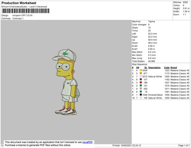Click the dark green swatch for code 1391
Viewport: 191px width, 148px height.
point(141,92)
